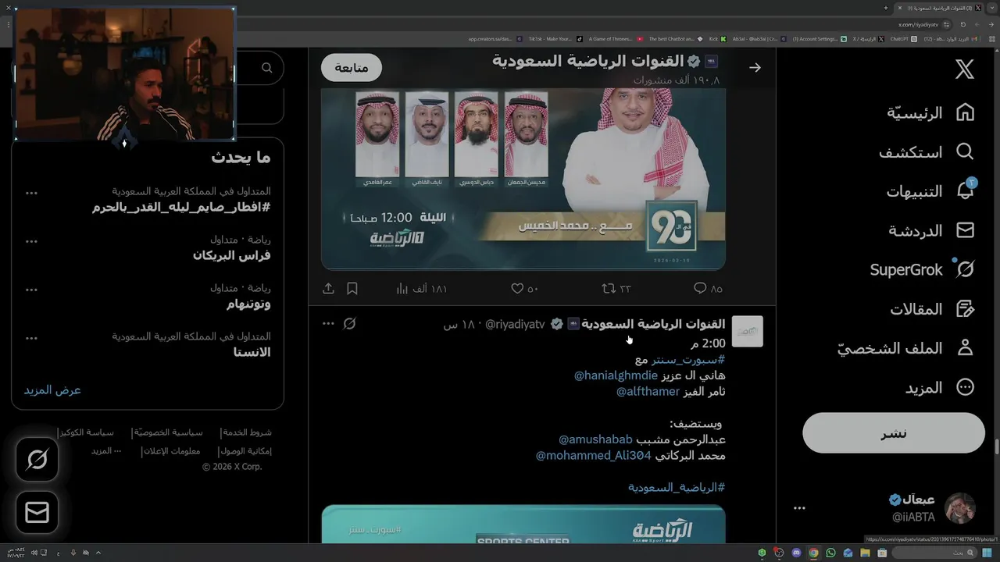Image resolution: width=1000 pixels, height=562 pixels.
Task: Open سياسية الخصوصيّة privacy policy link
Action: (x=169, y=432)
